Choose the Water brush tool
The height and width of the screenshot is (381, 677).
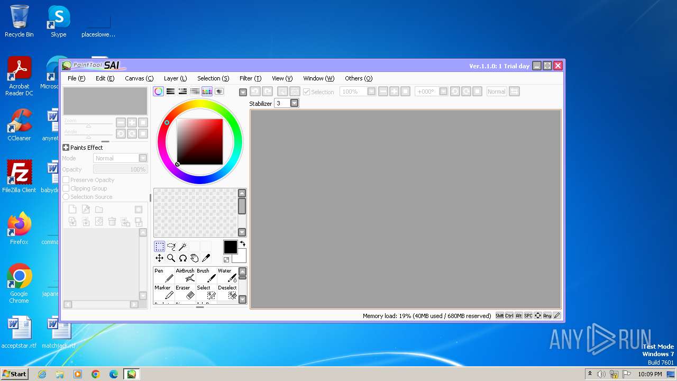pyautogui.click(x=227, y=275)
